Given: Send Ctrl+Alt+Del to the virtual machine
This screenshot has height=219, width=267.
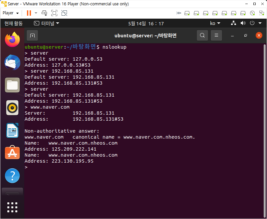Looking at the screenshot, I should pos(44,13).
